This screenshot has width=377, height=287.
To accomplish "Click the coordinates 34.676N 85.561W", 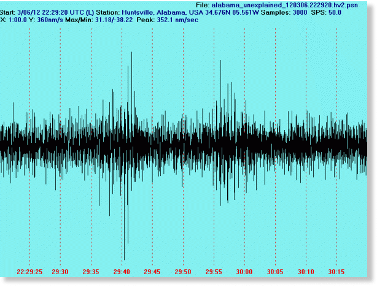I will click(x=232, y=12).
